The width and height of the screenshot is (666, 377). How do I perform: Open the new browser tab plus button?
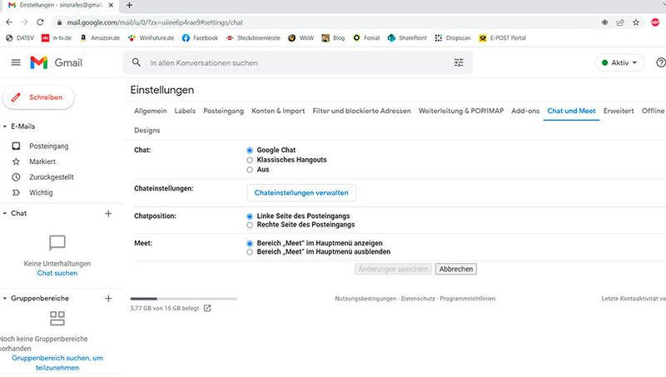[130, 5]
